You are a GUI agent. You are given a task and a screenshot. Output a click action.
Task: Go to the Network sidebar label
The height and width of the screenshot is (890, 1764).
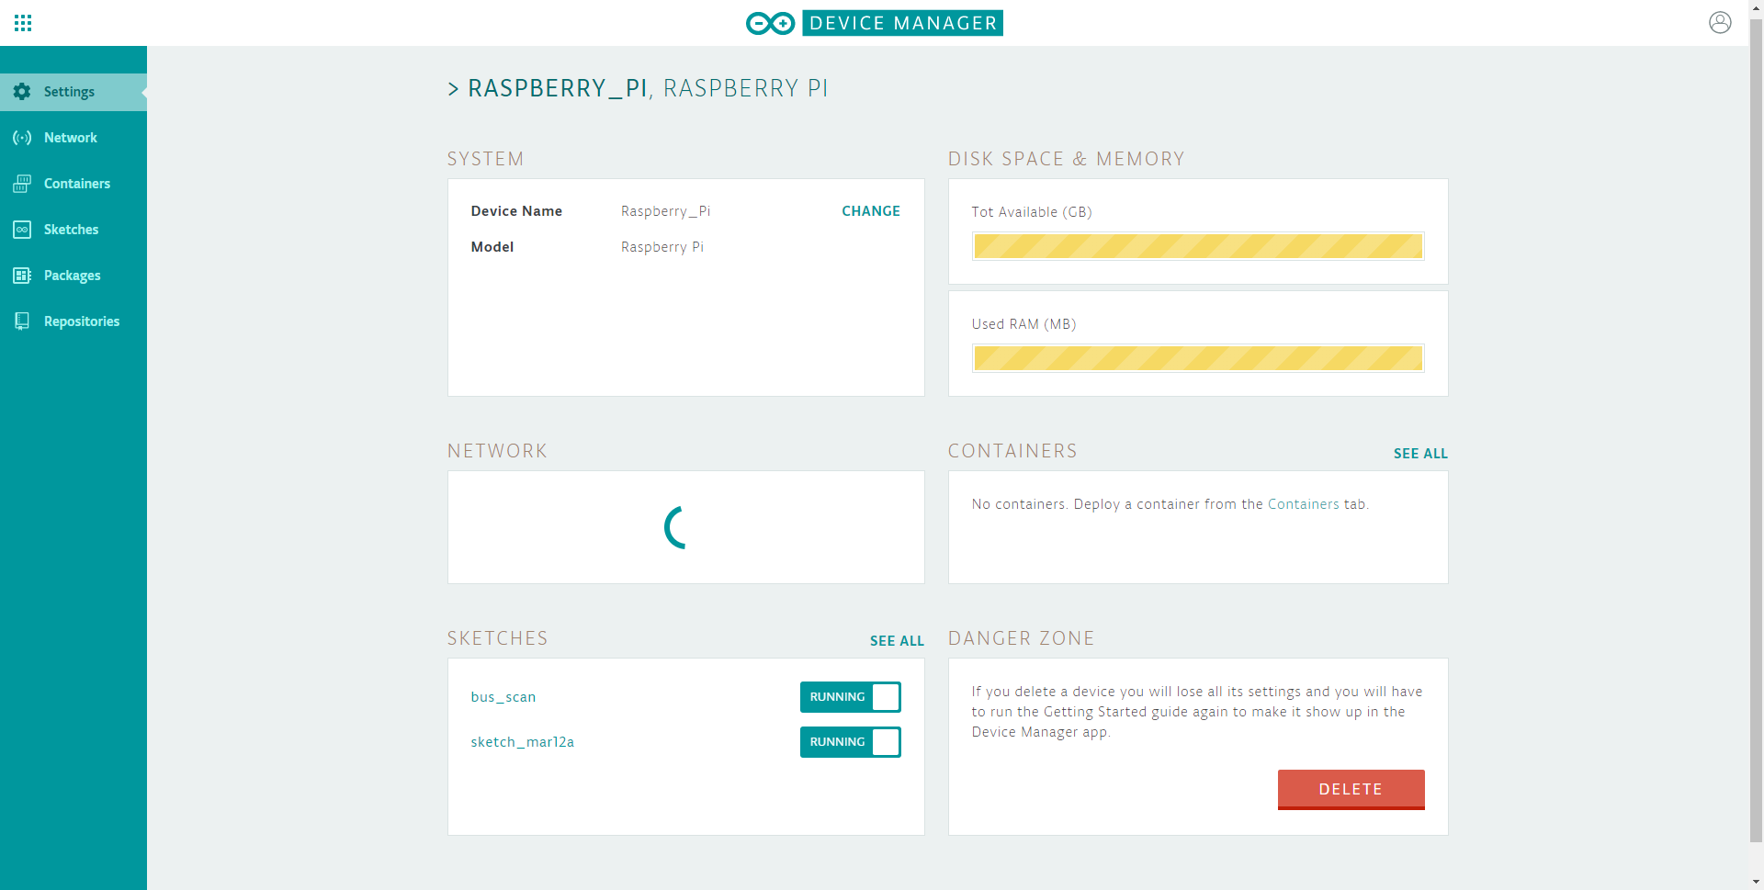(71, 138)
